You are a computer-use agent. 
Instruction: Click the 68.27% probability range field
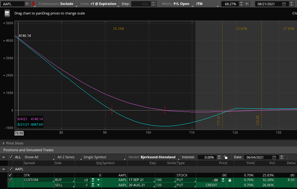[230, 4]
